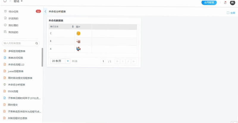Image resolution: width=238 pixels, height=123 pixels.
Task: Open the 应用管理 button
Action: click(x=209, y=3)
